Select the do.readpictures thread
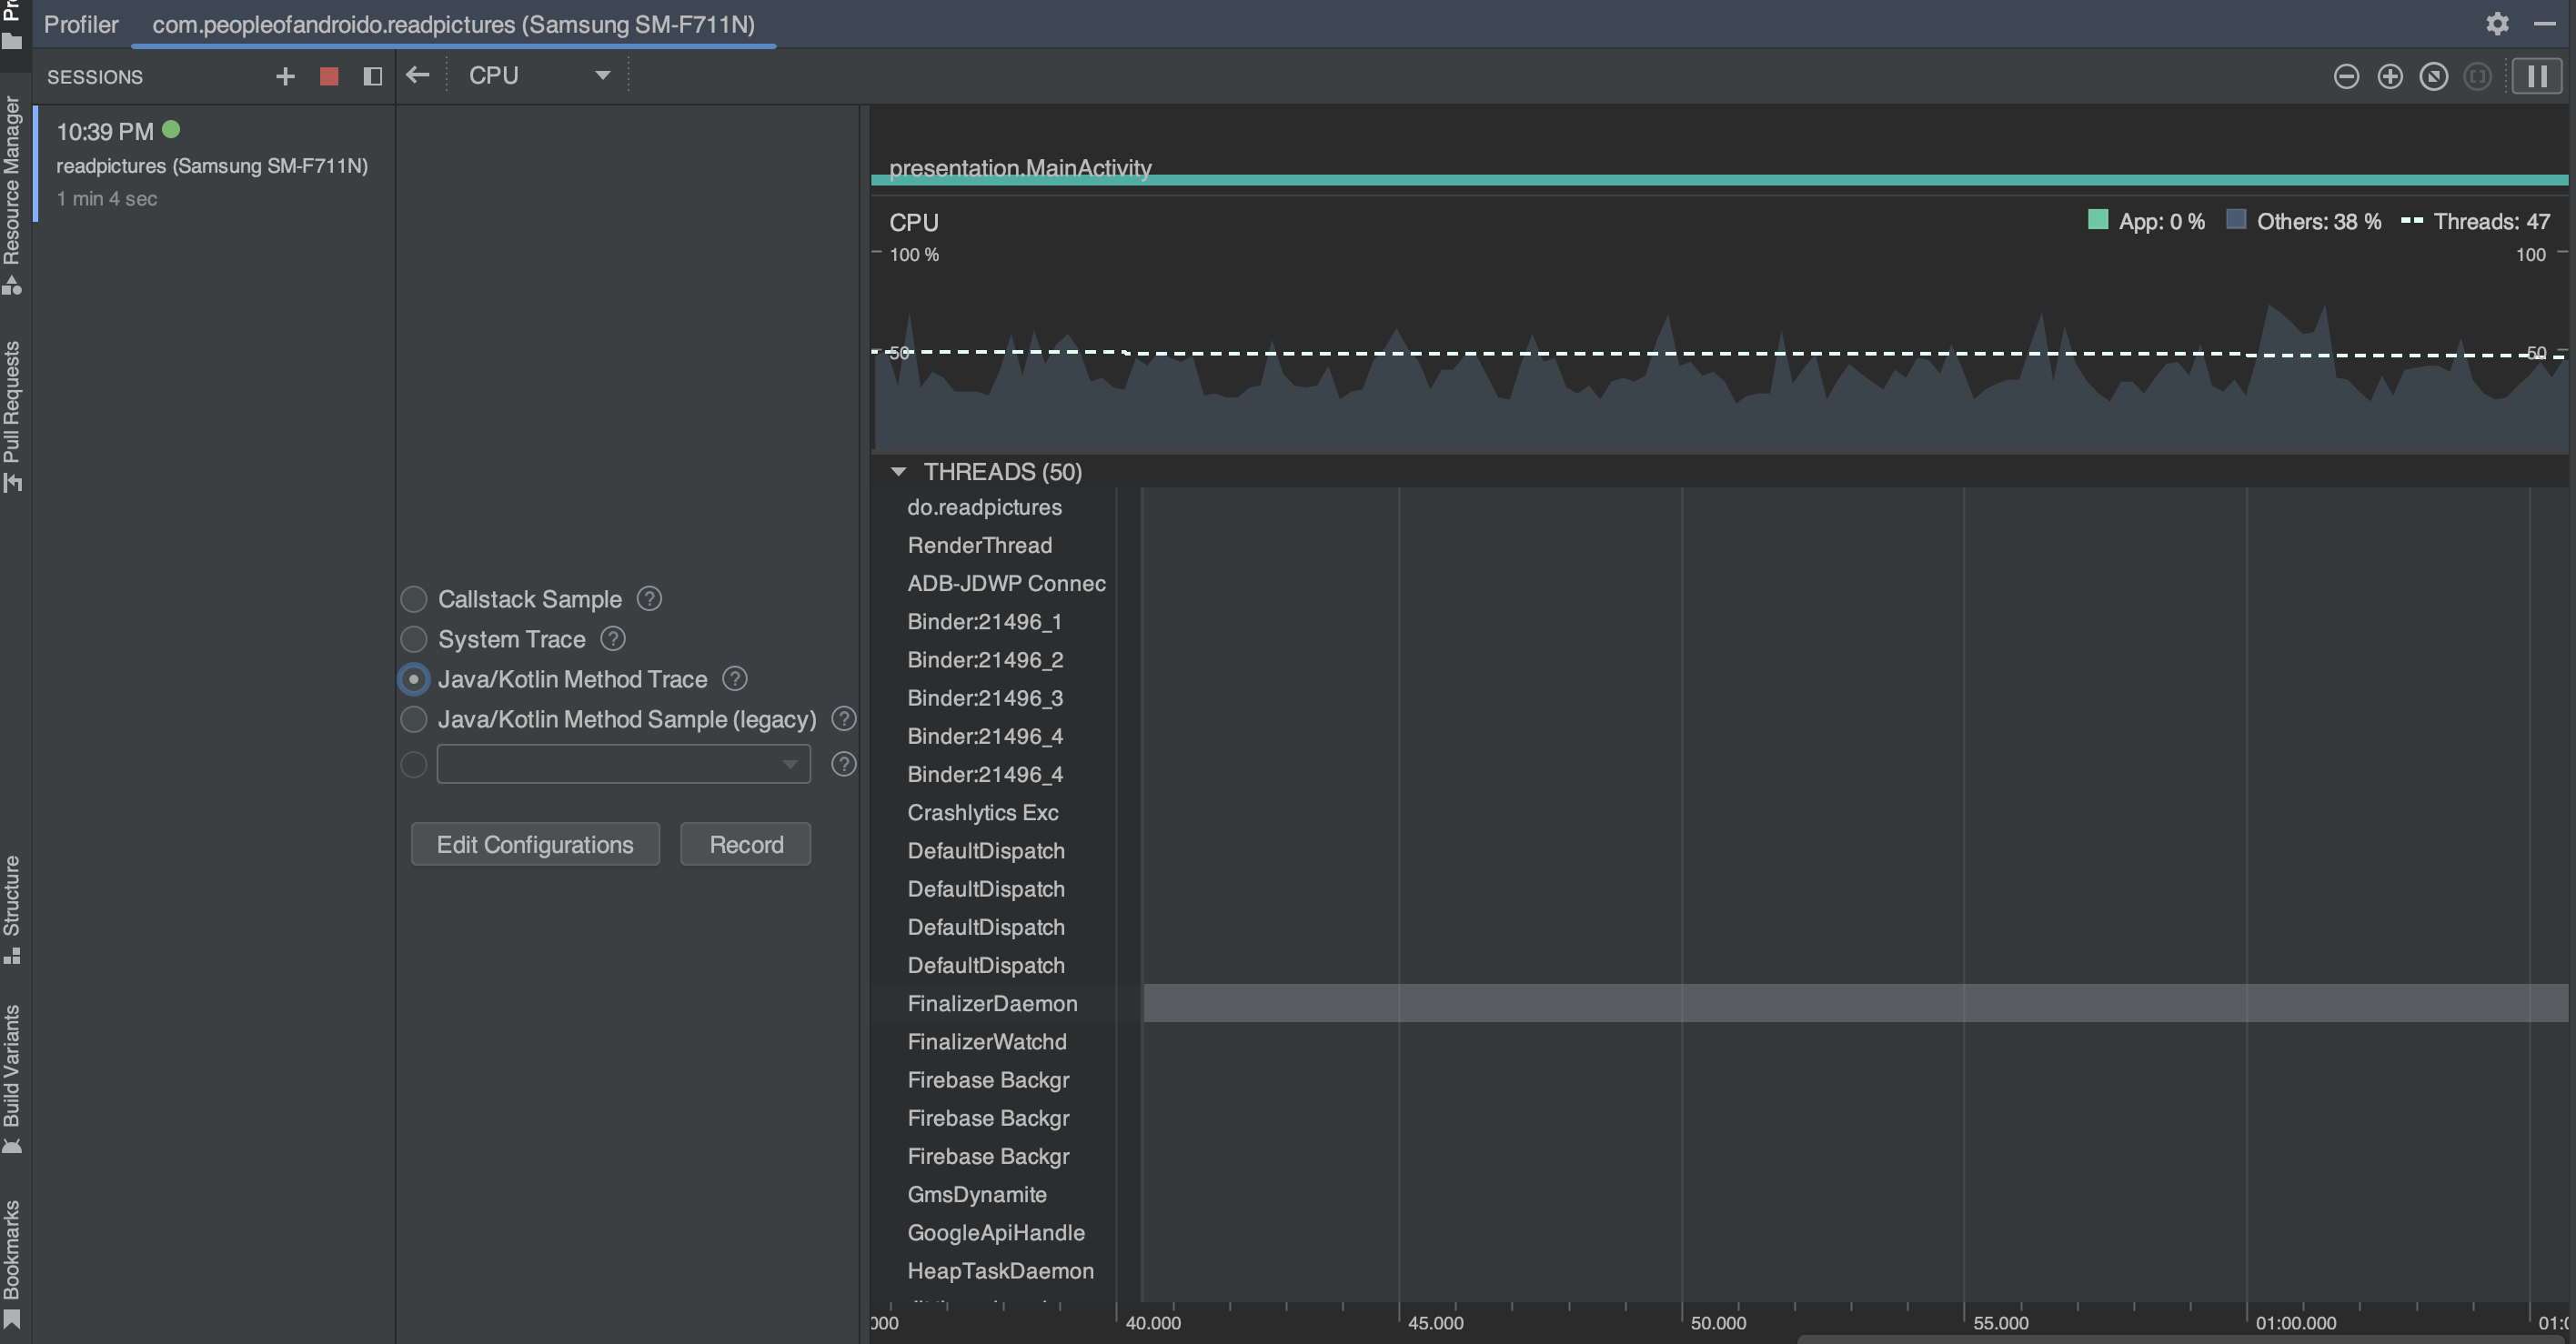 point(984,507)
